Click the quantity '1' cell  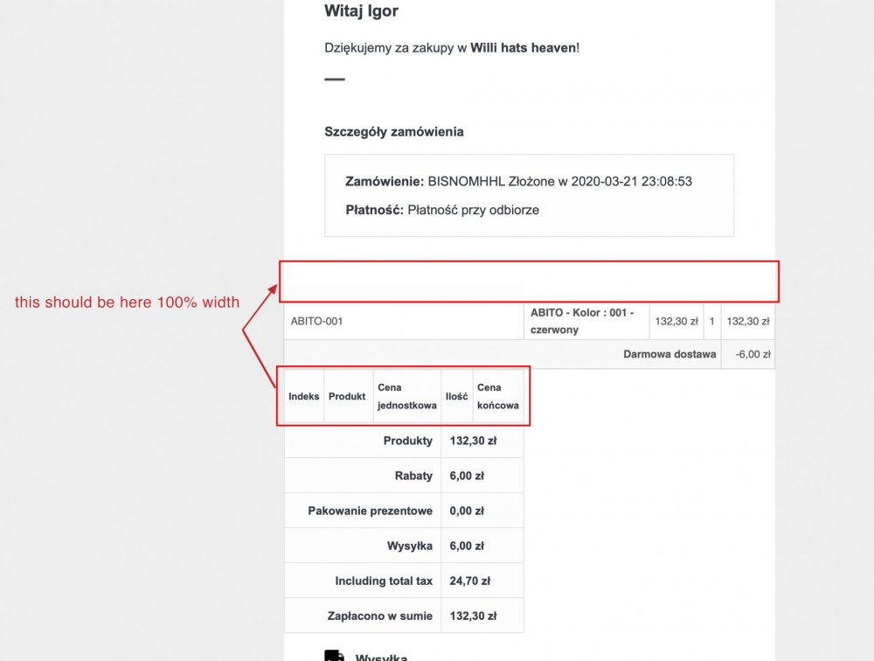pos(711,321)
